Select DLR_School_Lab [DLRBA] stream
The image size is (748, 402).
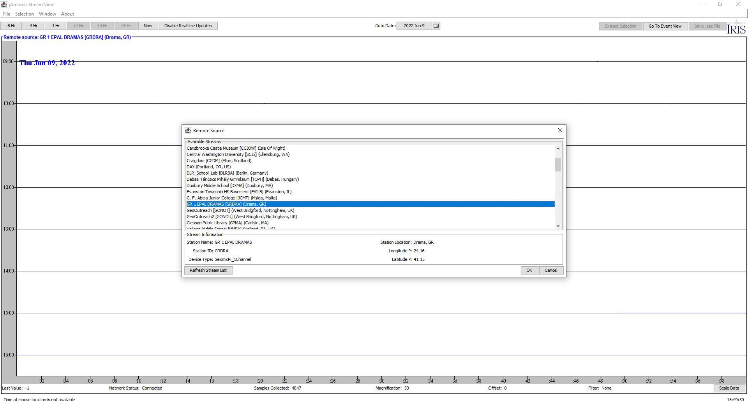coord(227,173)
